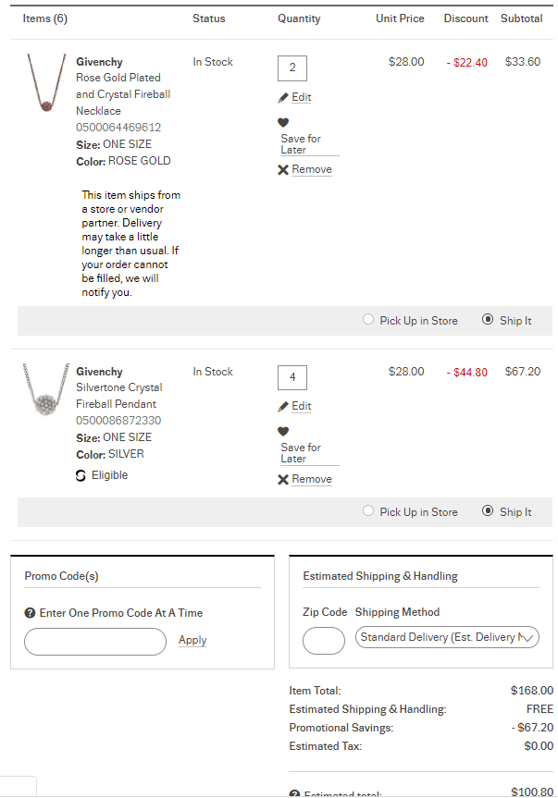Click the X remove icon for Silvertone pendant
The width and height of the screenshot is (558, 798).
coord(283,479)
